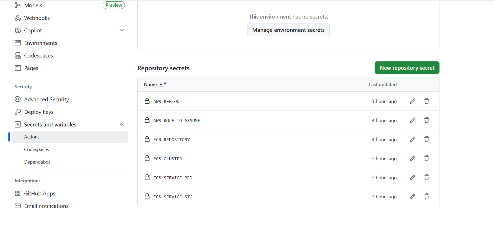
Task: Select Codespaces under Secrets and variables
Action: point(36,149)
